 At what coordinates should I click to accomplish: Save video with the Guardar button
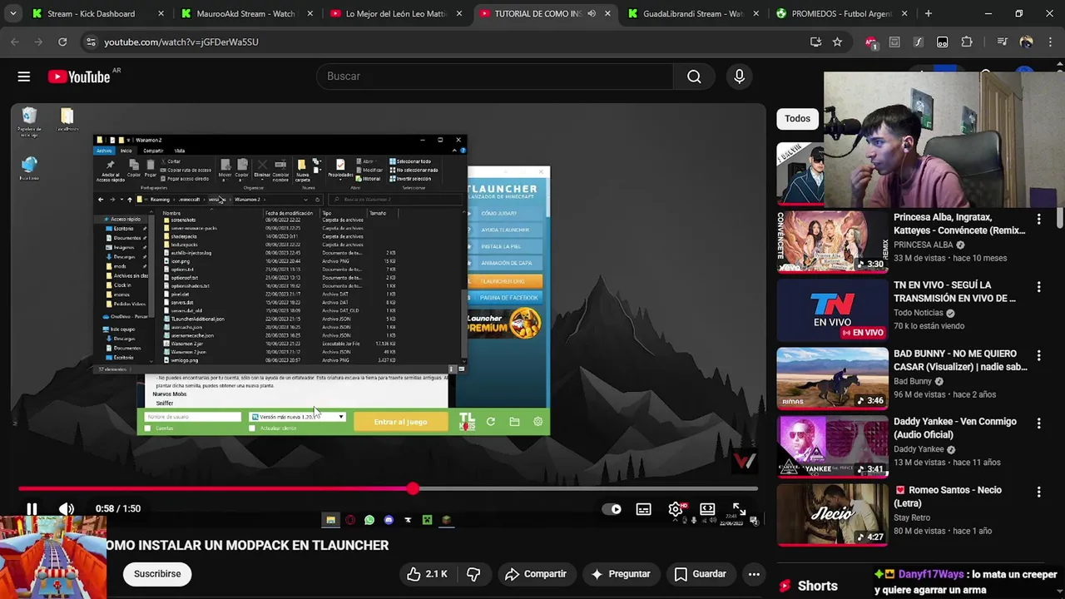pyautogui.click(x=701, y=574)
